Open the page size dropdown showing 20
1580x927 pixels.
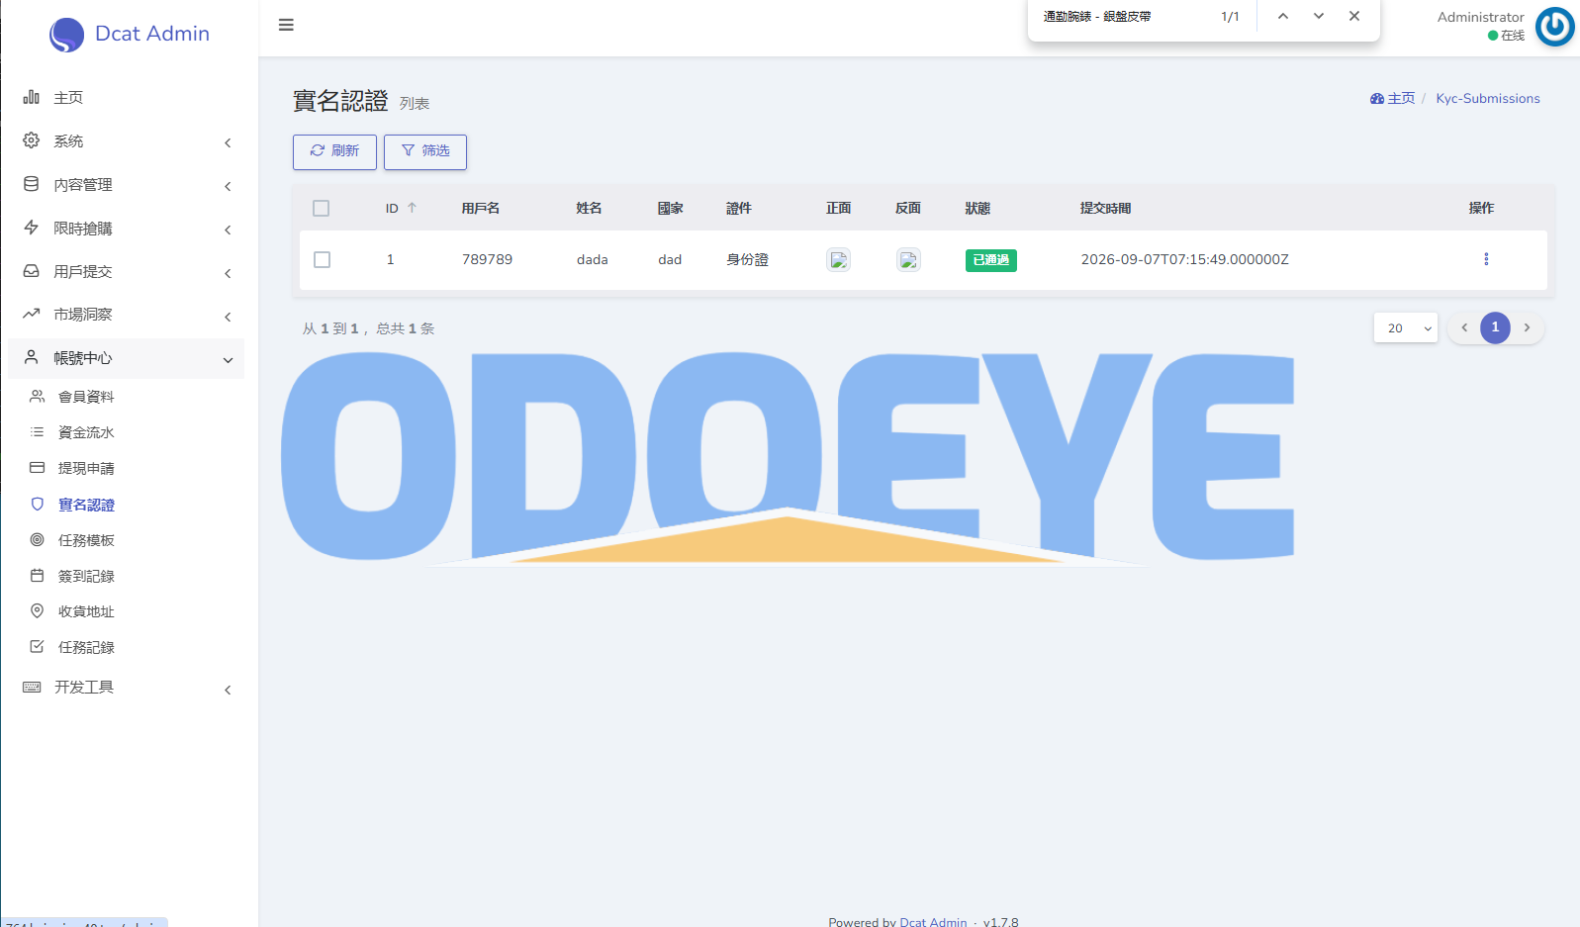[x=1406, y=328]
